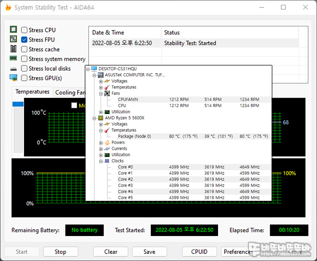Select the CPU fan row under Fans

(194, 106)
